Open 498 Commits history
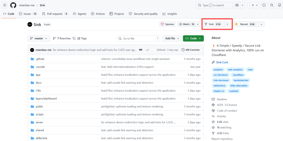This screenshot has height=141, width=283. pyautogui.click(x=191, y=50)
